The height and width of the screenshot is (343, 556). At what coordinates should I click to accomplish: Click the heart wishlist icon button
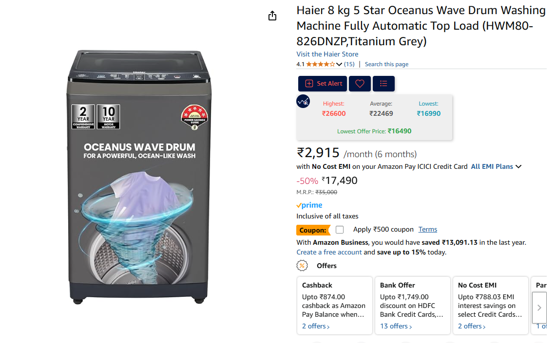[x=360, y=84]
